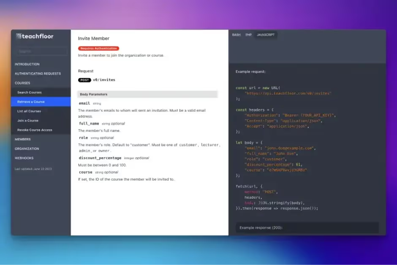Image resolution: width=397 pixels, height=265 pixels.
Task: Click the teachfloor logo
Action: coord(35,36)
